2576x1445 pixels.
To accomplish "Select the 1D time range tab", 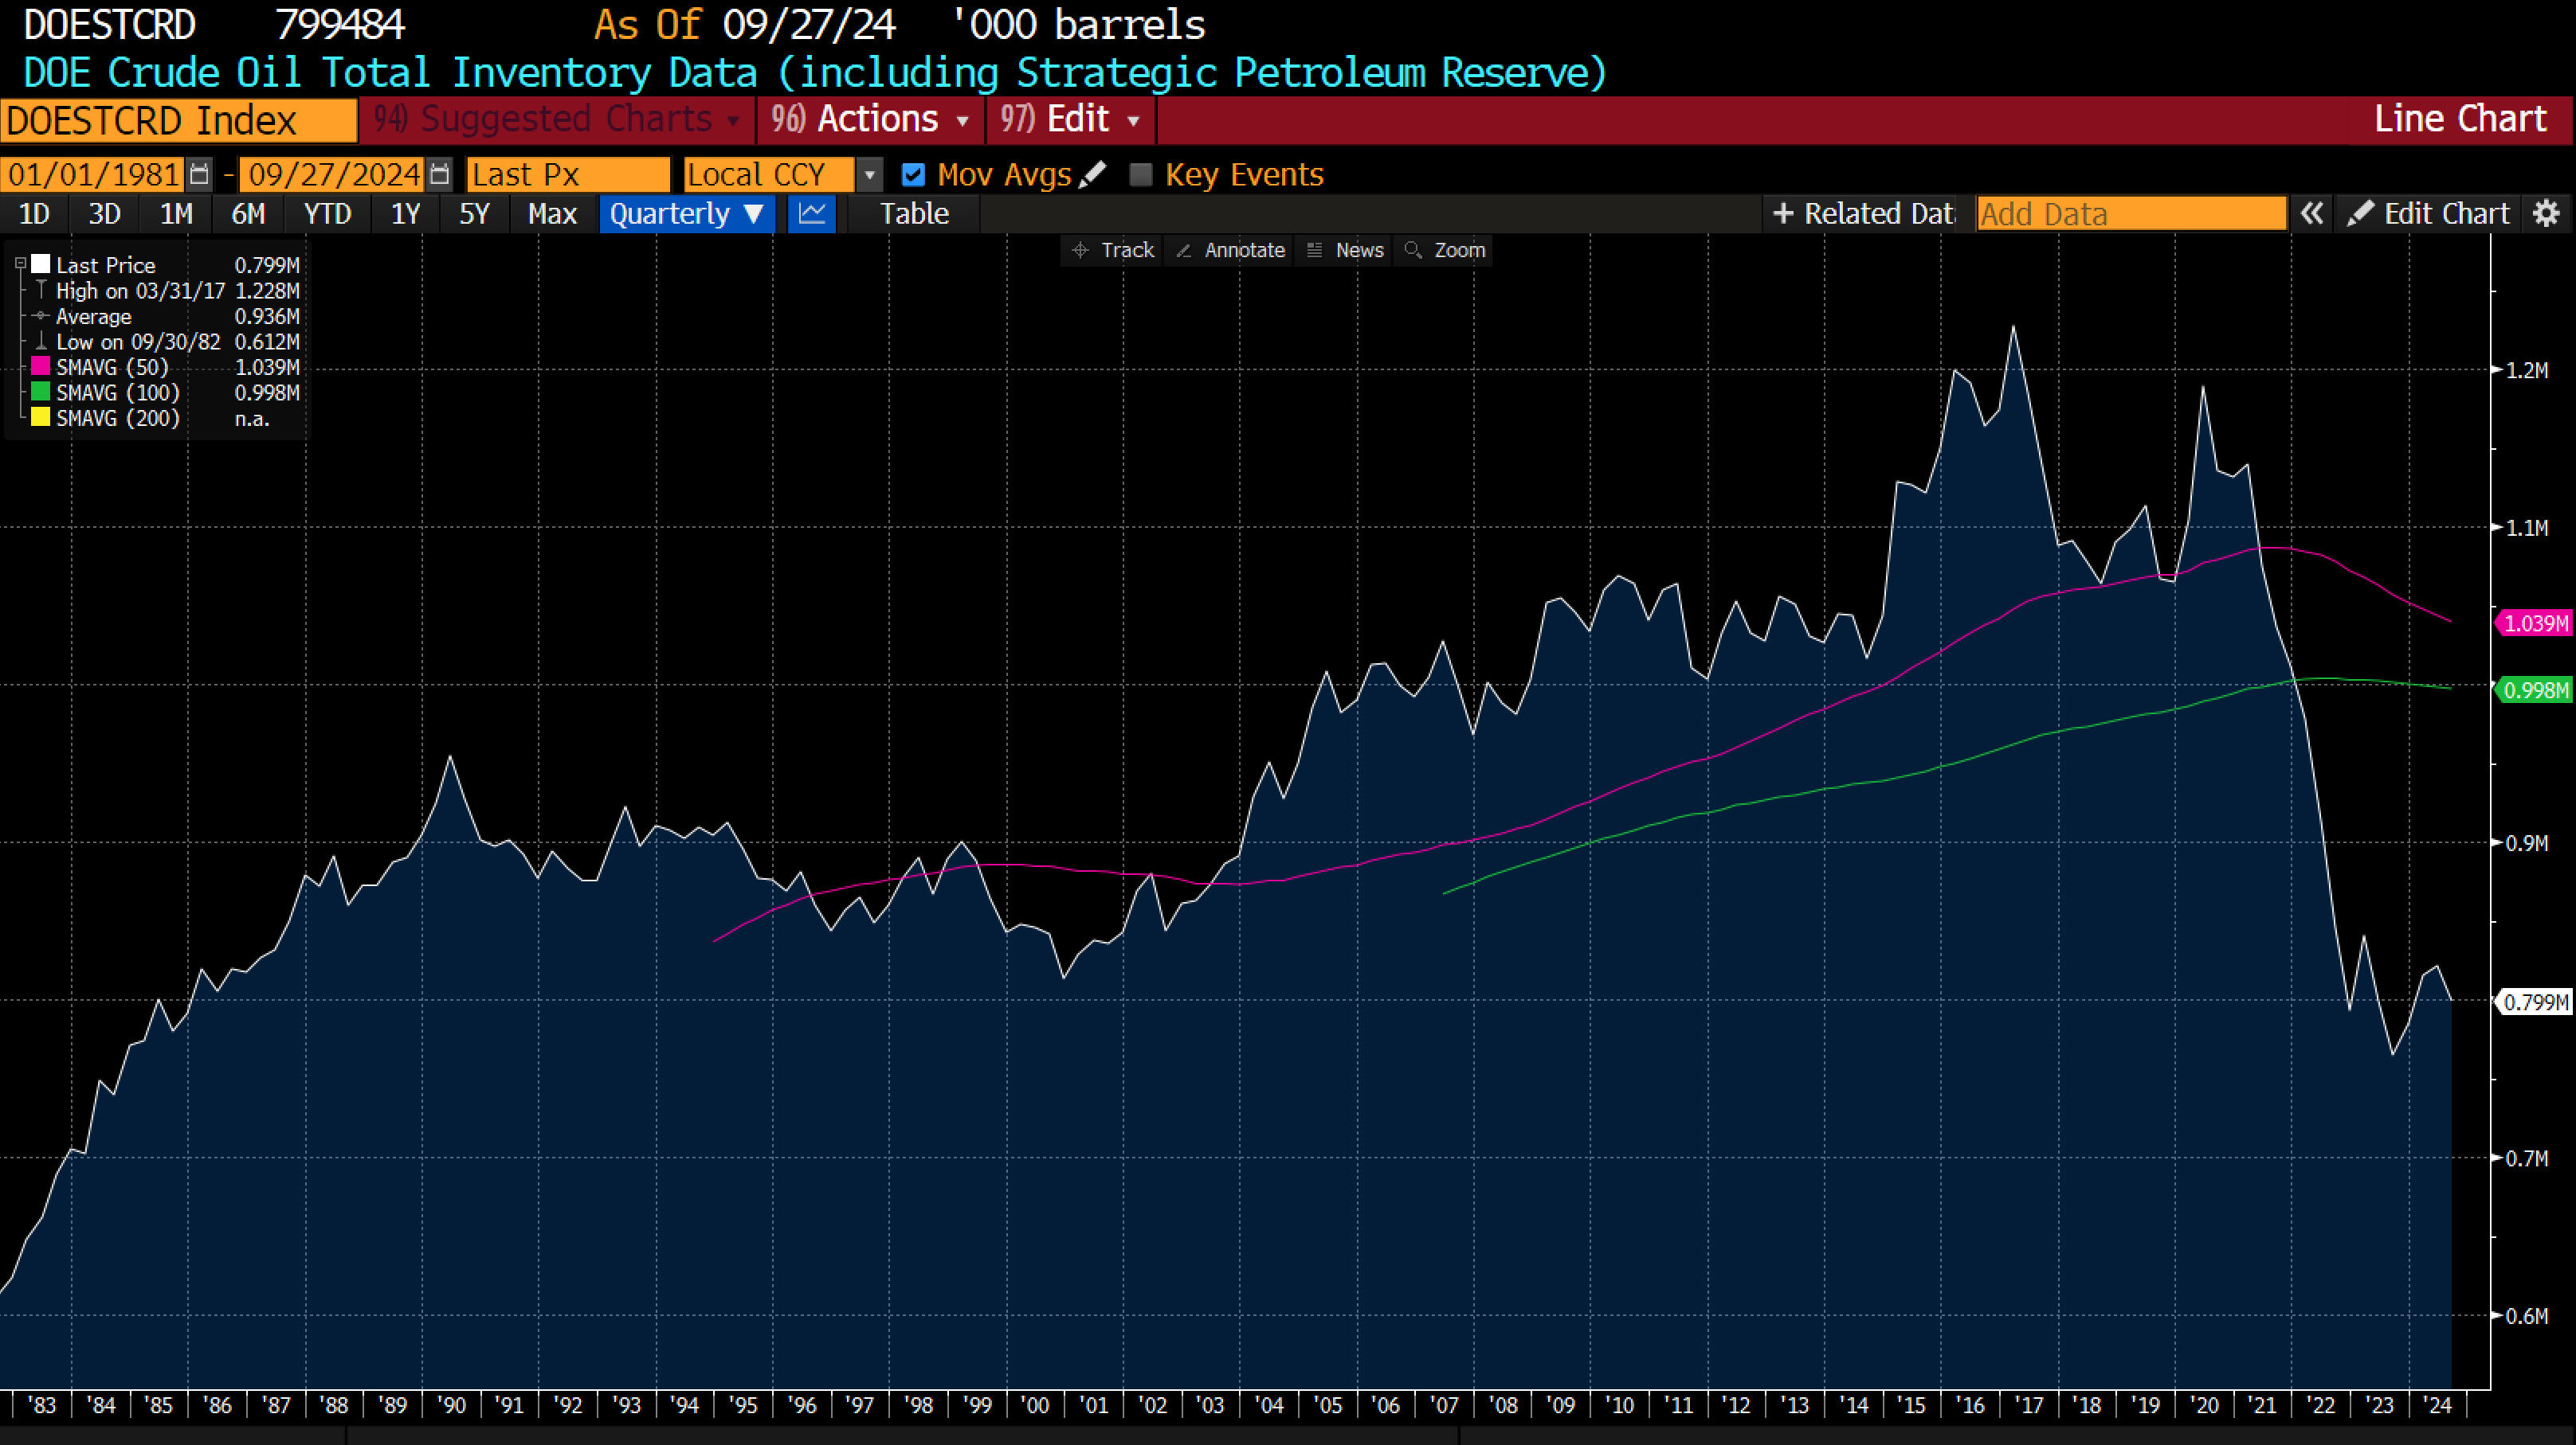I will click(x=34, y=214).
